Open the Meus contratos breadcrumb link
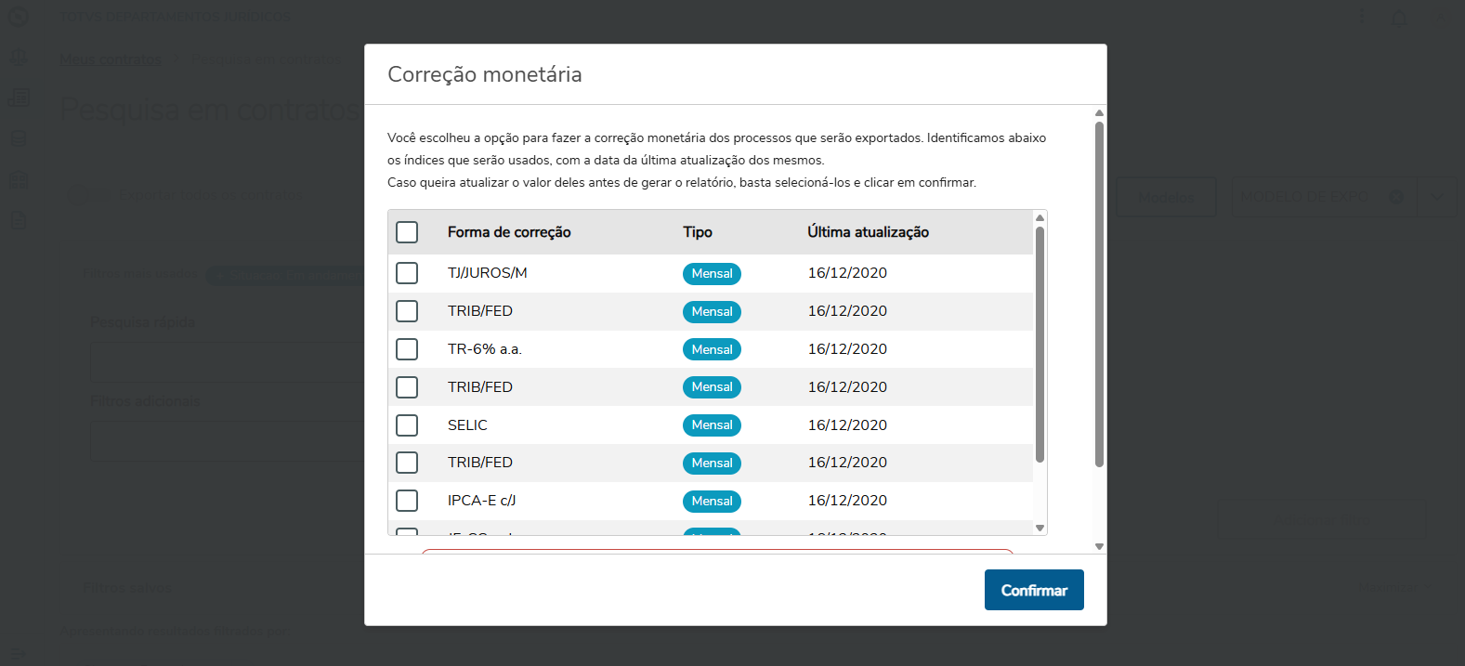Viewport: 1465px width, 666px height. coord(111,59)
